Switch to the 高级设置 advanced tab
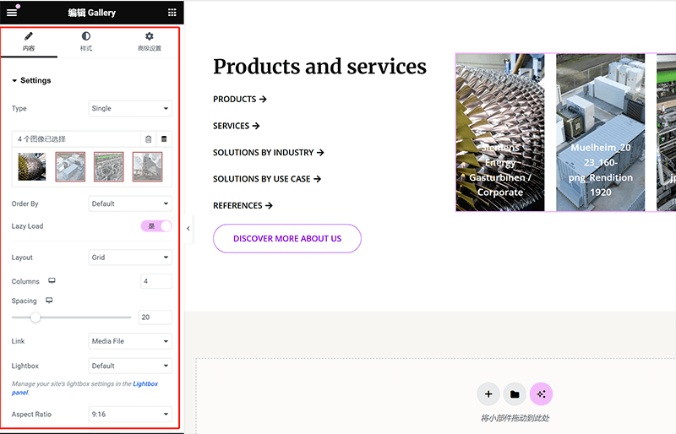Screen dimensions: 676x434 tap(149, 42)
